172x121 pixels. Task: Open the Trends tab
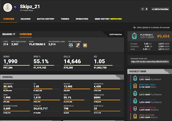tap(65, 19)
